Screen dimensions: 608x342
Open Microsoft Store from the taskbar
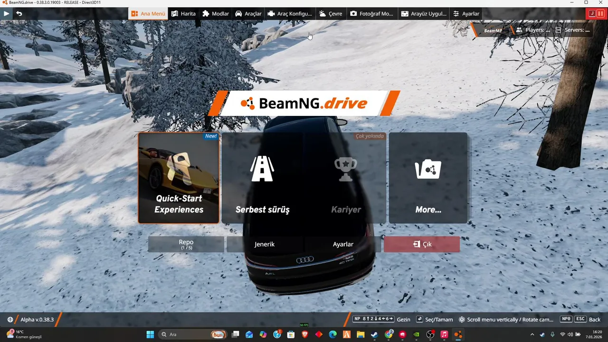click(291, 334)
